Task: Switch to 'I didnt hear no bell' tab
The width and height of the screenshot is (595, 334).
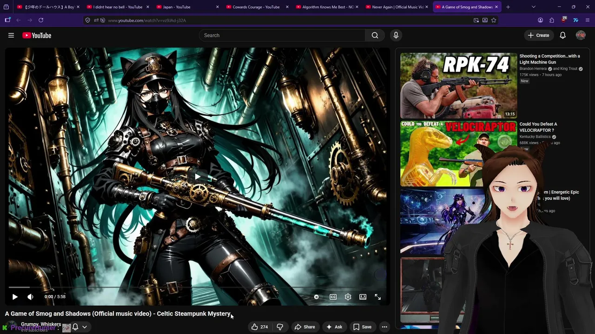Action: [x=118, y=7]
